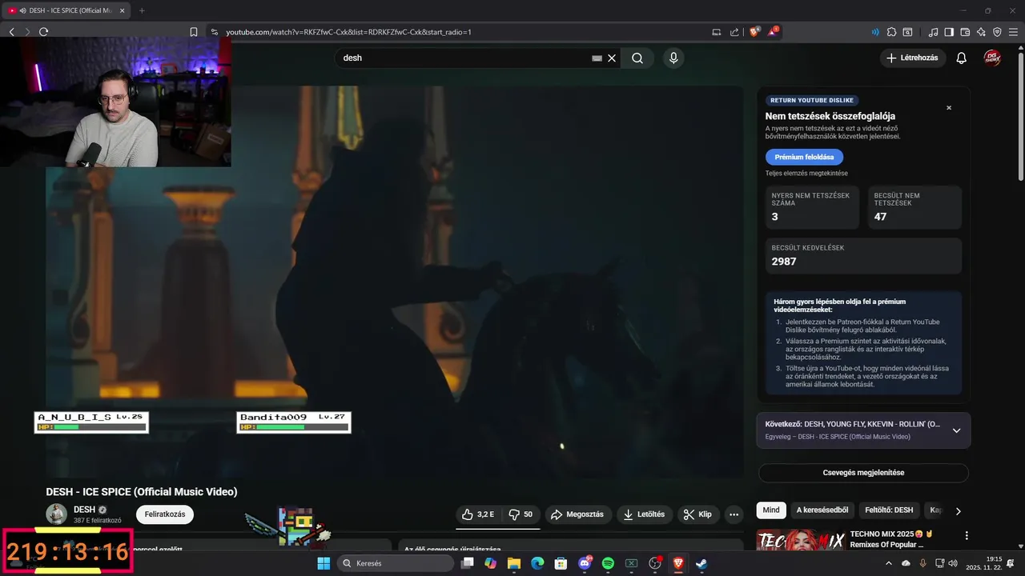Click the Létrehozás create button
1025x576 pixels.
(913, 58)
